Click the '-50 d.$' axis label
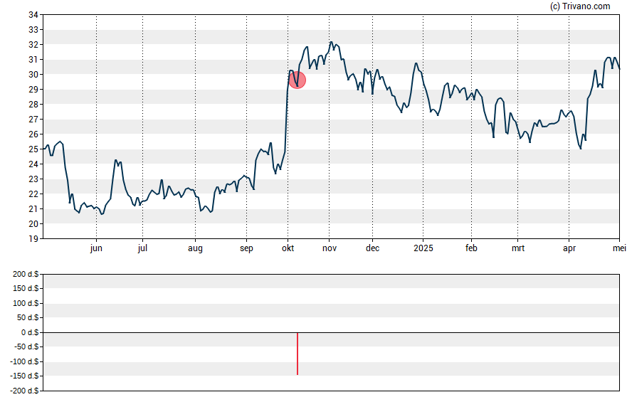The height and width of the screenshot is (402, 632). pyautogui.click(x=26, y=347)
